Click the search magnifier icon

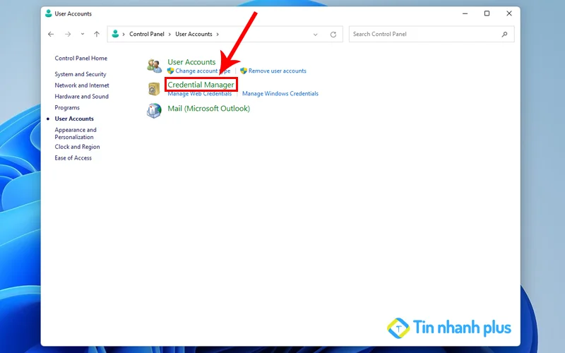[504, 34]
